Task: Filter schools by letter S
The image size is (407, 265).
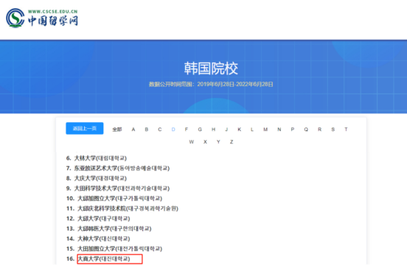Action: [333, 130]
